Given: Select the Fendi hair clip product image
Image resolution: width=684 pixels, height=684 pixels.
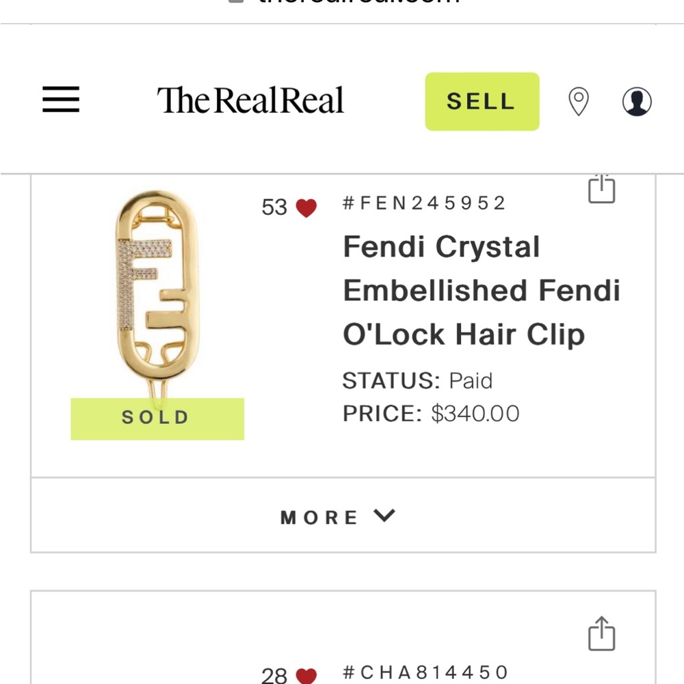Looking at the screenshot, I should click(x=156, y=294).
